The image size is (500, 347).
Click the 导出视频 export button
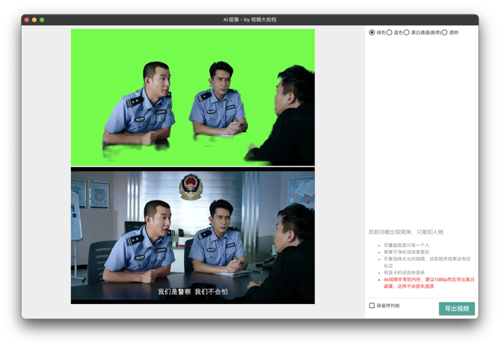pos(457,308)
